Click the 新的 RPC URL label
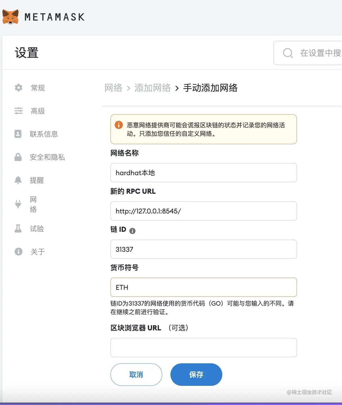The width and height of the screenshot is (342, 405). 133,191
